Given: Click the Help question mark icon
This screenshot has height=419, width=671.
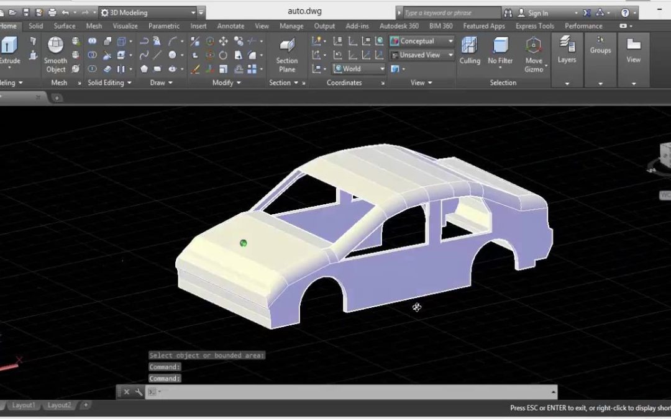Looking at the screenshot, I should pyautogui.click(x=625, y=13).
